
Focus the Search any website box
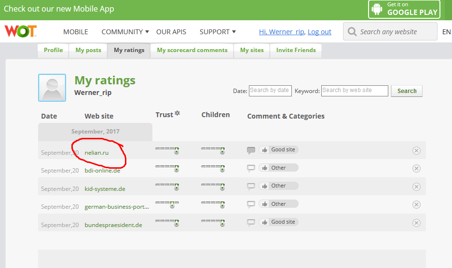point(390,31)
